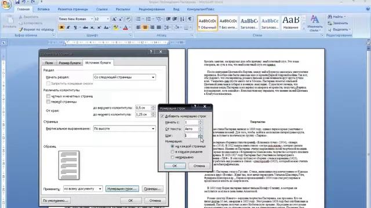Switch to Ссылки ribbon tab

102,9
